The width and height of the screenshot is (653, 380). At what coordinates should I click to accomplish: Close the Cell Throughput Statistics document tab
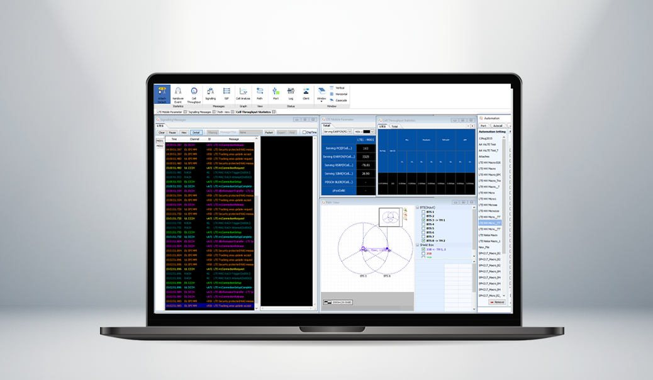click(x=274, y=111)
